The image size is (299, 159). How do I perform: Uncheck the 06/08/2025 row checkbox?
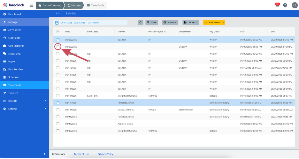pos(58,40)
